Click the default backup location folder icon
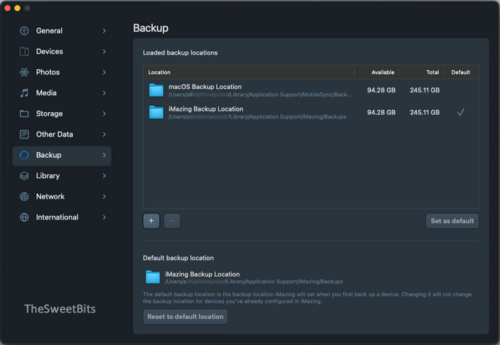The image size is (500, 345). [152, 277]
